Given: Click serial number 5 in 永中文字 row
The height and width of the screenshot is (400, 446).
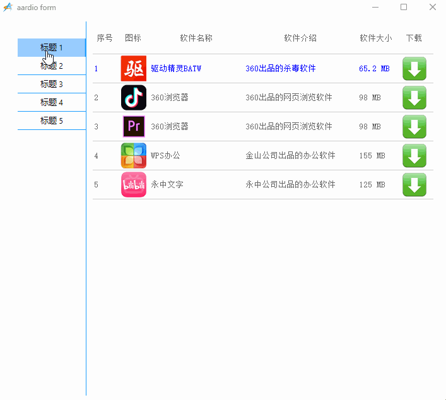Looking at the screenshot, I should click(96, 185).
